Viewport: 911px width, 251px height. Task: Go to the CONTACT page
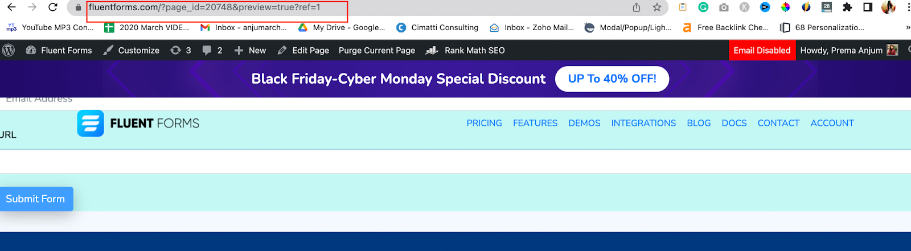click(778, 123)
